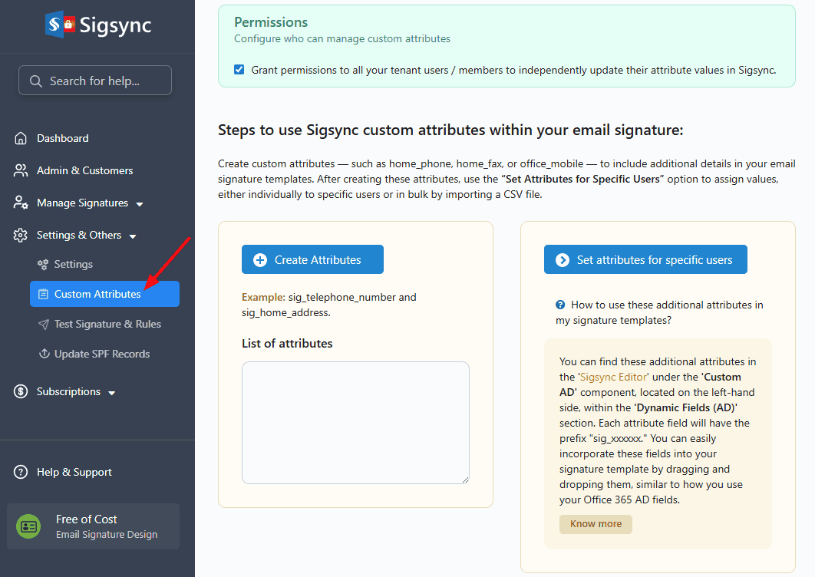Click the Help & Support question icon
815x577 pixels.
click(x=21, y=472)
